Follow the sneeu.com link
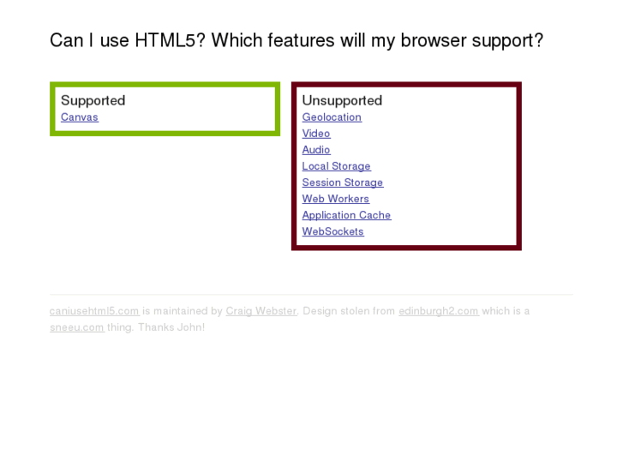Image resolution: width=623 pixels, height=467 pixels. point(76,327)
